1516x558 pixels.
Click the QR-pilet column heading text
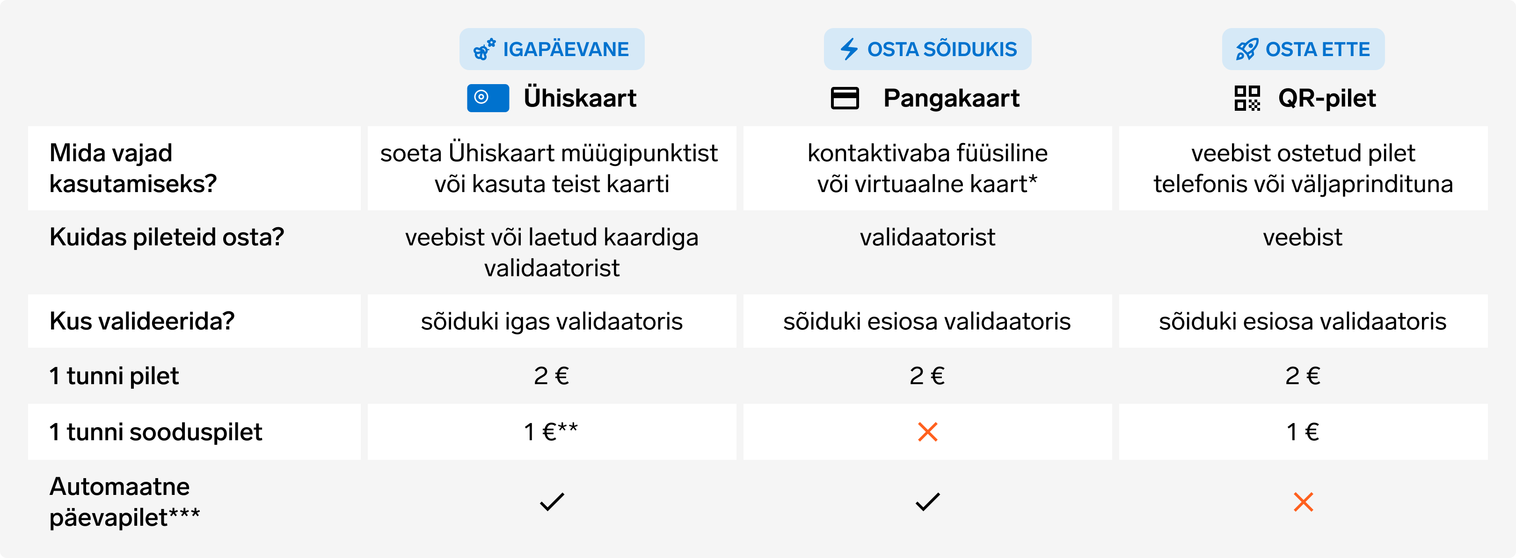1326,98
